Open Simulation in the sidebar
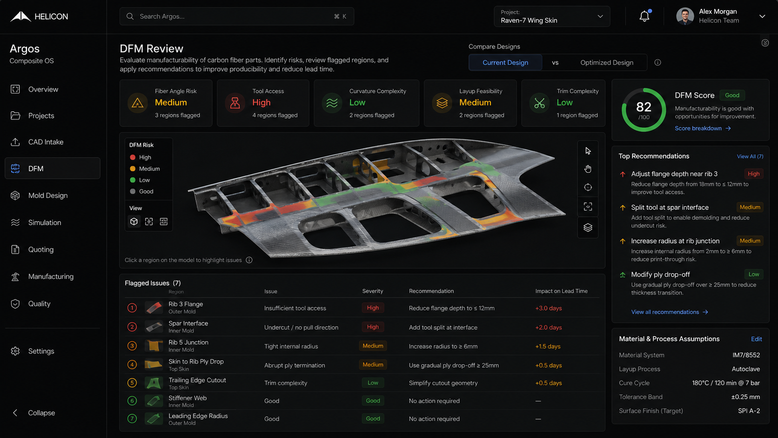Image resolution: width=778 pixels, height=438 pixels. click(52, 222)
